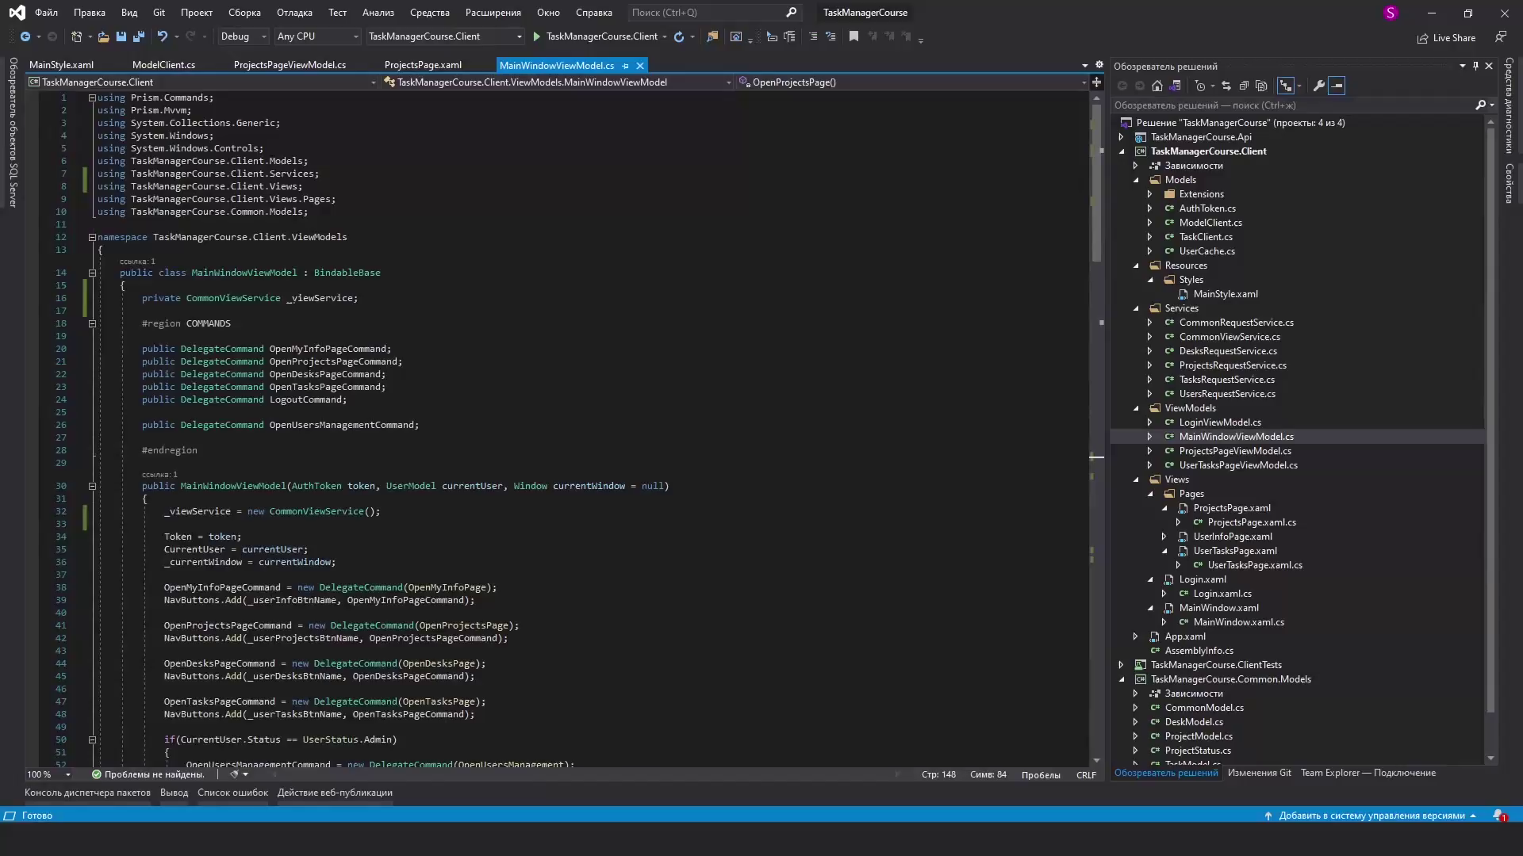This screenshot has height=856, width=1523.
Task: Collapse all nodes in Solution Explorer
Action: coord(1244,86)
